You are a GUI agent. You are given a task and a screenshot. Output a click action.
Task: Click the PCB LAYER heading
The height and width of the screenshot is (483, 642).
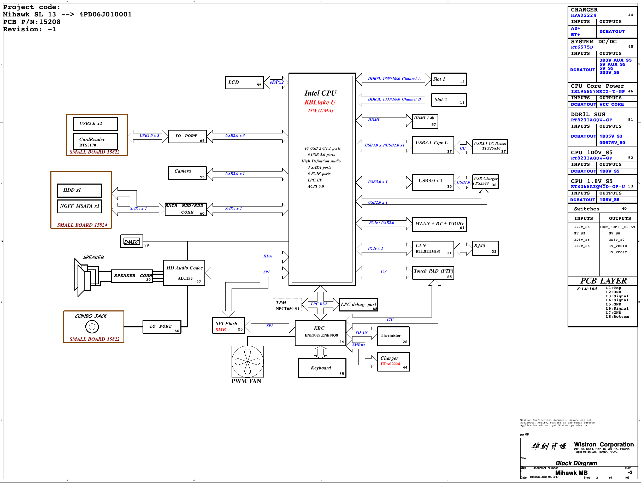click(x=603, y=281)
